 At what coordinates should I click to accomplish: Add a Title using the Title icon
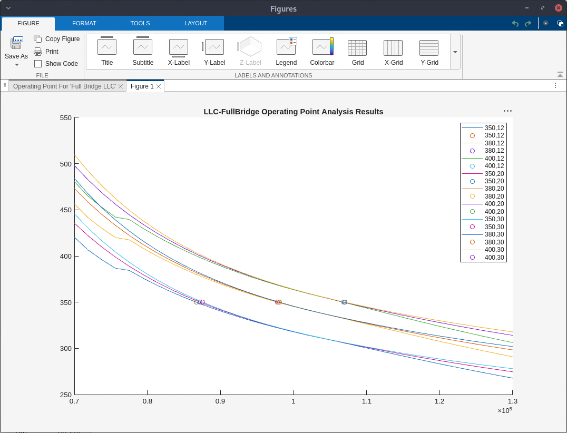(x=107, y=51)
